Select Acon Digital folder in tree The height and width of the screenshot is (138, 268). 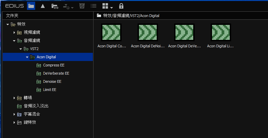[x=46, y=57]
